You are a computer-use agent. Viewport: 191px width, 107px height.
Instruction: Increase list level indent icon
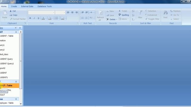pos(87,12)
